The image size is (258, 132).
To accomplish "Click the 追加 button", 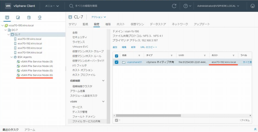I will click(115, 47).
